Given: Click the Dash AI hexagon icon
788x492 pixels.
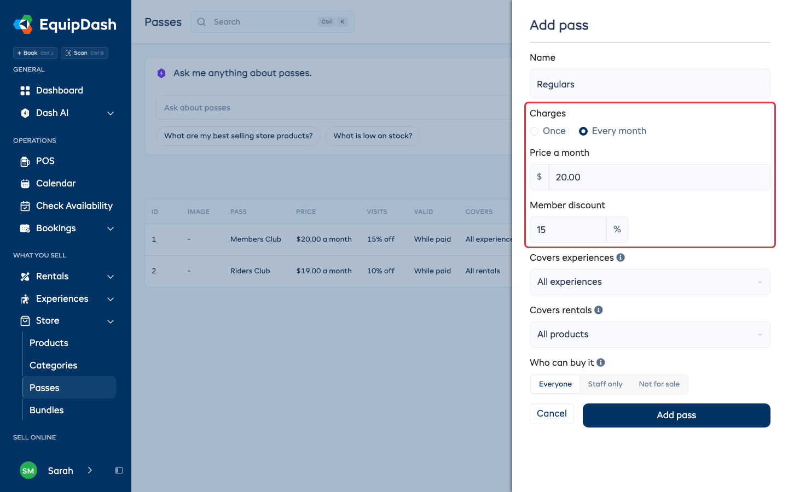Looking at the screenshot, I should (25, 113).
